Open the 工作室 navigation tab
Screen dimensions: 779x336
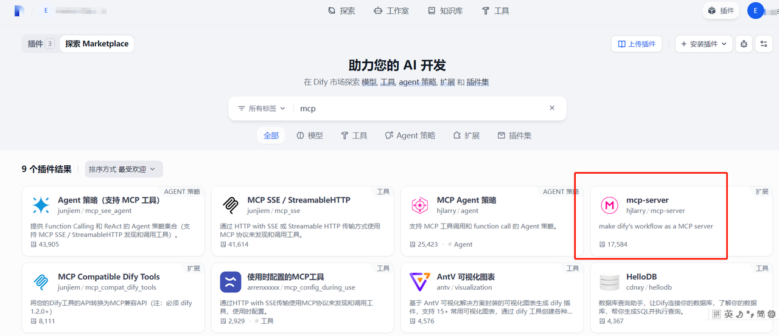pyautogui.click(x=391, y=10)
